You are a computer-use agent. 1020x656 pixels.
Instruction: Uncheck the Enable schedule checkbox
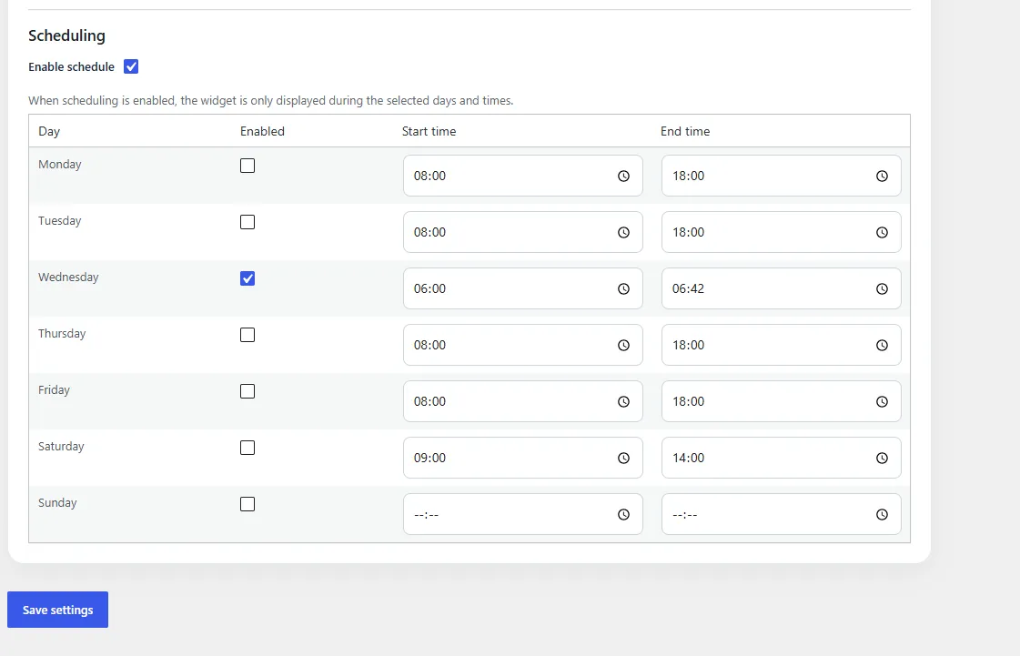(x=131, y=66)
